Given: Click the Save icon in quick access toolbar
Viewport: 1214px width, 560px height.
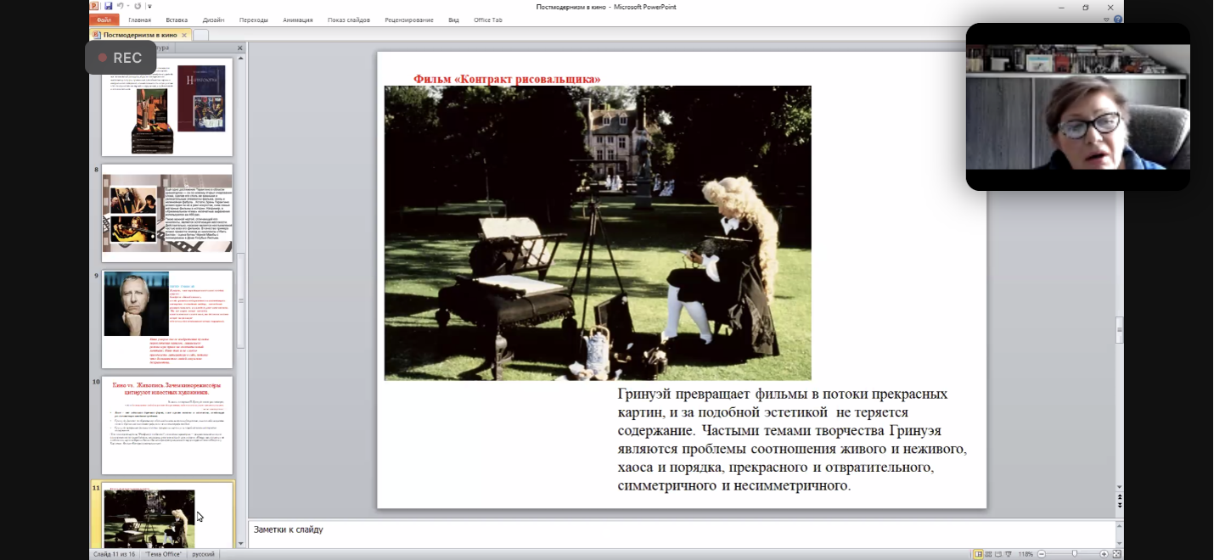Looking at the screenshot, I should (x=108, y=6).
